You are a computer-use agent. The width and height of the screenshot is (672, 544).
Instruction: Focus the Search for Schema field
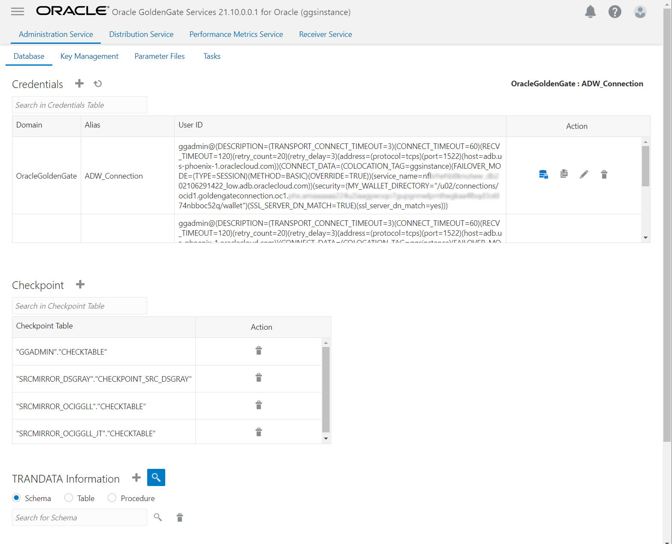(x=79, y=517)
